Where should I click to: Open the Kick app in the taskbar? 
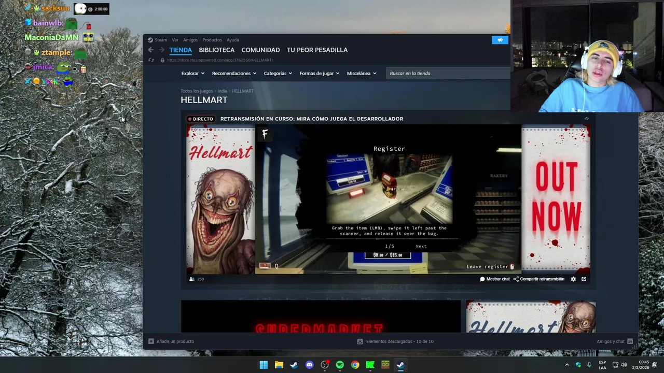pyautogui.click(x=370, y=365)
